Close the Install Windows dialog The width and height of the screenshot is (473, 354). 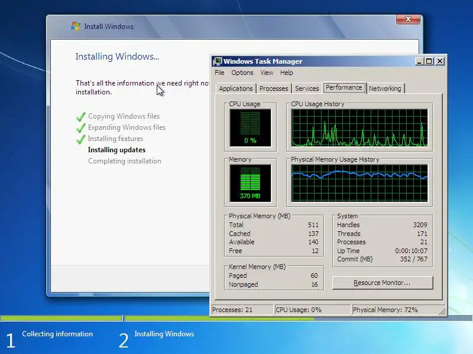[408, 19]
